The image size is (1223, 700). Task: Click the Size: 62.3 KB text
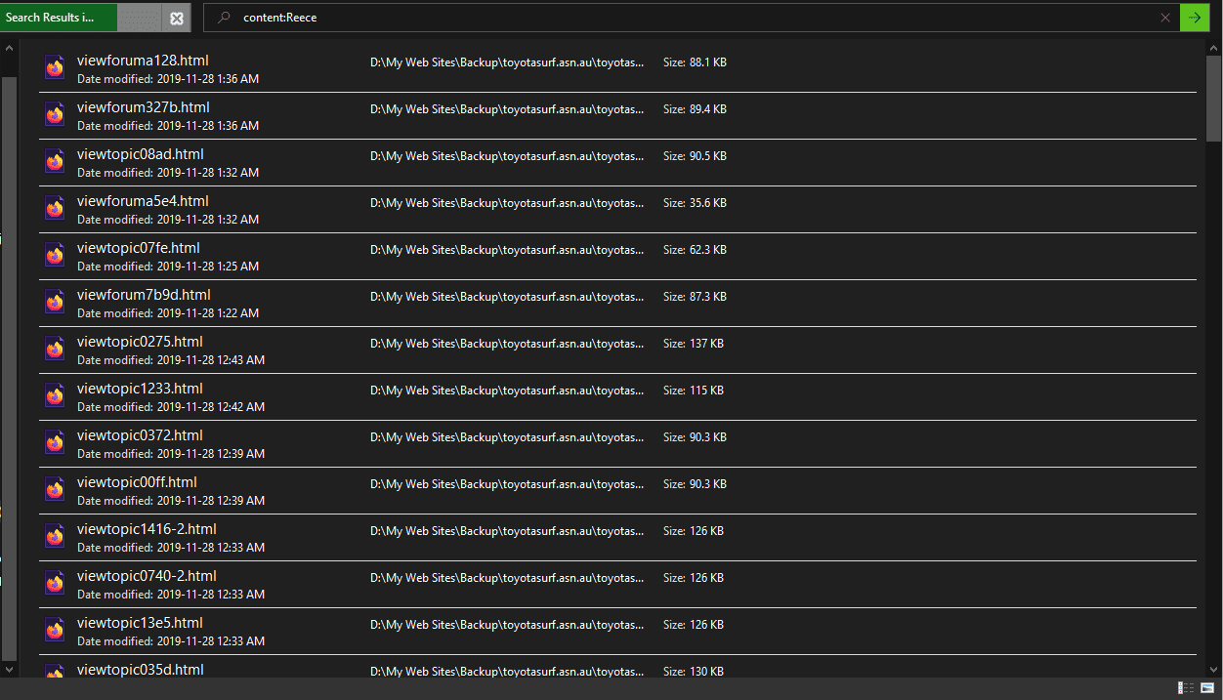point(695,250)
